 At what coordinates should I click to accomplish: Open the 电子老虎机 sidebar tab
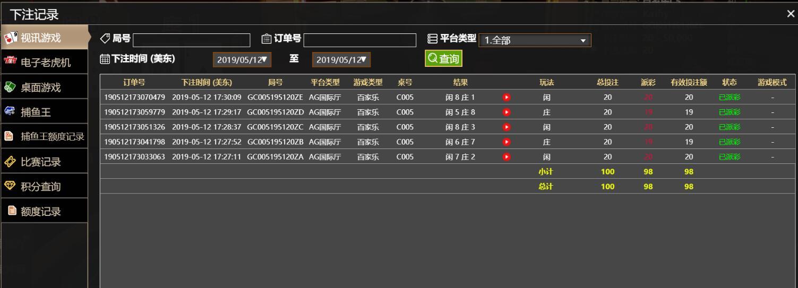coord(44,63)
